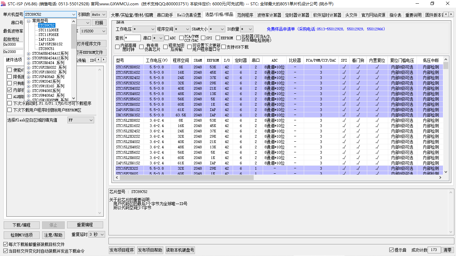
Task: Choose STC89C51 from the model tree
Action: [46, 49]
